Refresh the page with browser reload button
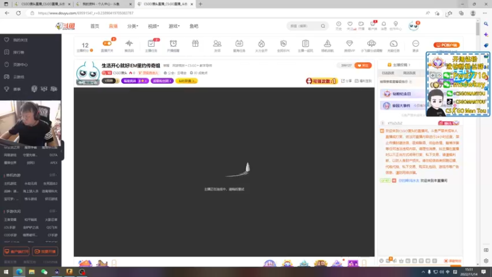The width and height of the screenshot is (492, 277). 18,13
